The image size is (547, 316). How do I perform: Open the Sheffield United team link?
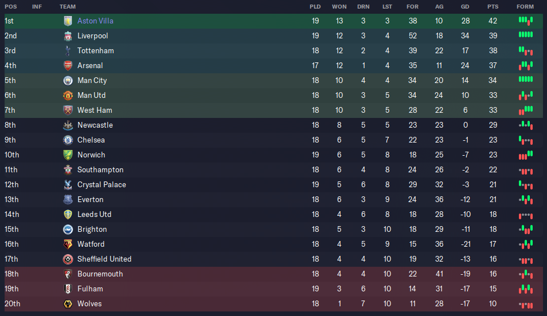coord(104,259)
